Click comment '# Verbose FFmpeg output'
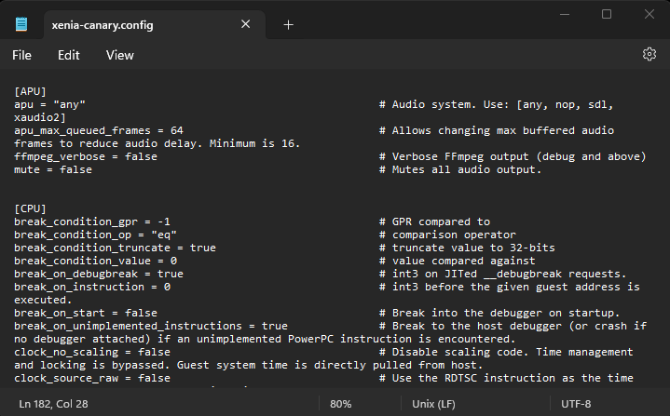Screen dimensions: 670x416 tap(454, 156)
